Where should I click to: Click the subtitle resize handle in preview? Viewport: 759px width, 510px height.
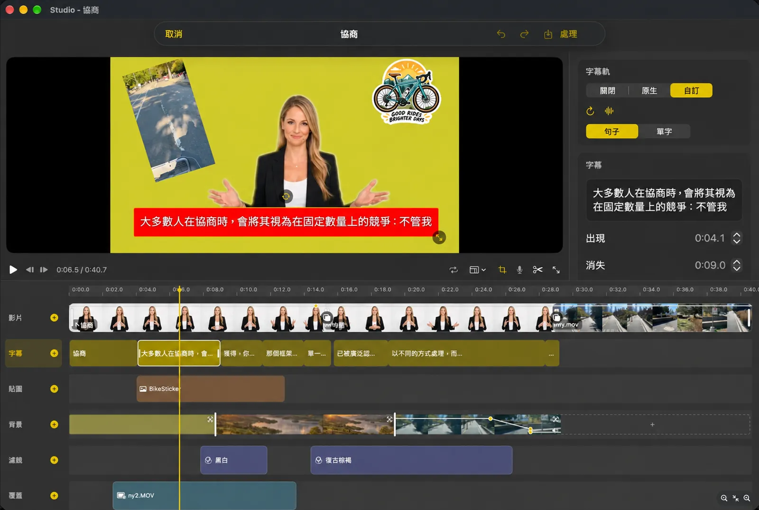click(439, 237)
